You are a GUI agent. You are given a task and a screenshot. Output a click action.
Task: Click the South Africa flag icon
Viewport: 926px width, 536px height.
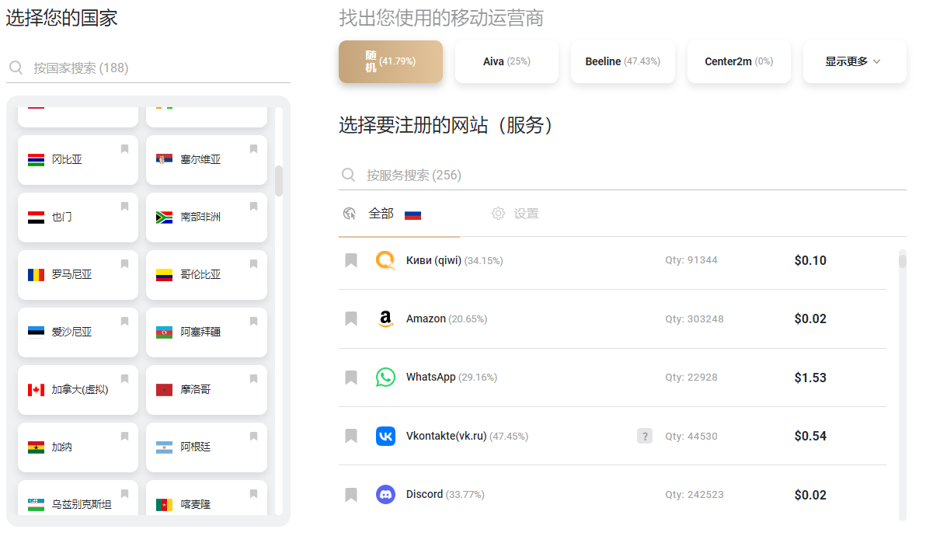[x=164, y=218]
